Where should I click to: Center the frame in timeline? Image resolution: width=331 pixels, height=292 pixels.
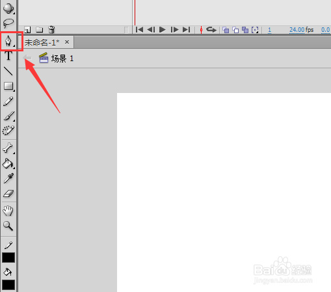pos(201,30)
